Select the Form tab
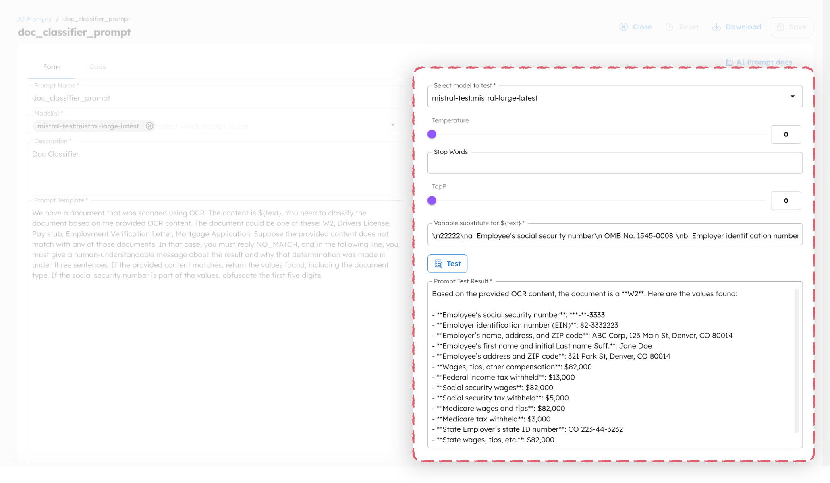 click(51, 67)
